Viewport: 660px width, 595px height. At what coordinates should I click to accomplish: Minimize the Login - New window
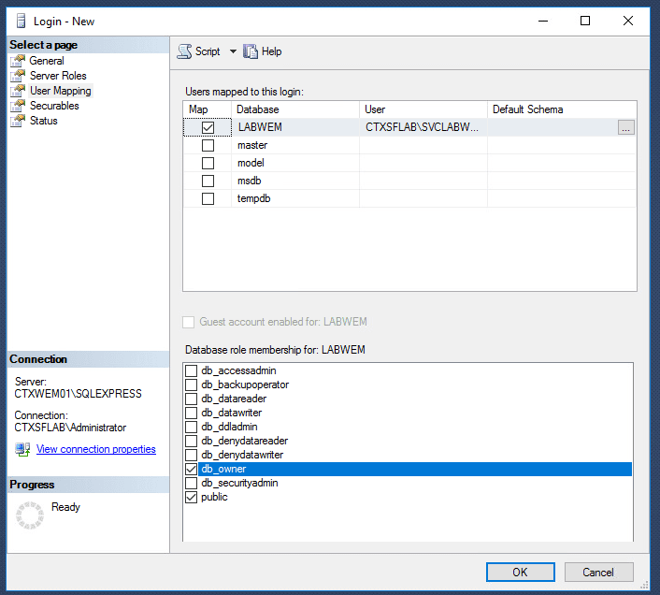[x=543, y=21]
